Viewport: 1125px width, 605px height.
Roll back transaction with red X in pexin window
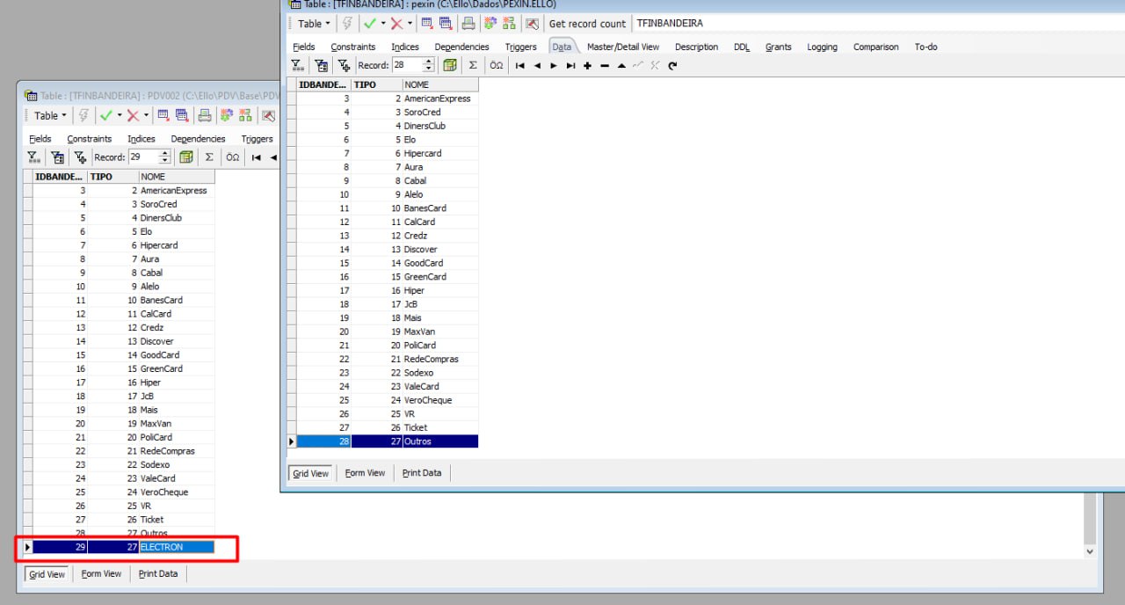point(397,24)
